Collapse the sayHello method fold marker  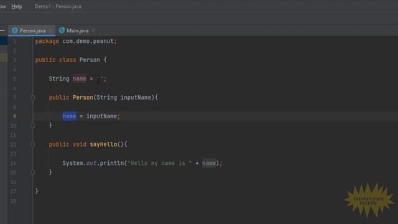pos(33,144)
